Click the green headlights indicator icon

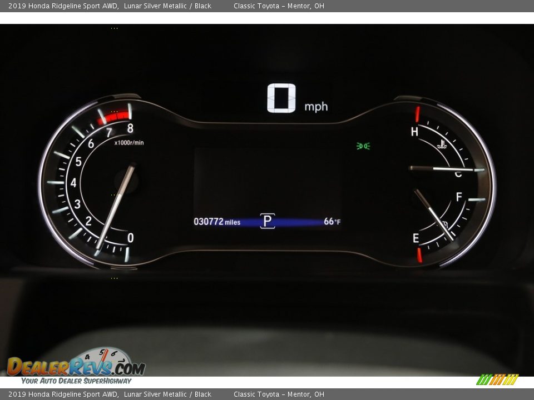click(x=363, y=146)
